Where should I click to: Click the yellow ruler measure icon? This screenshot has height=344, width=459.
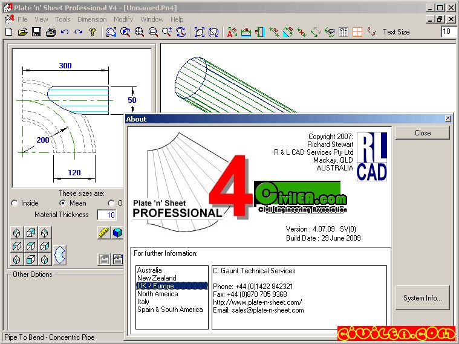pos(104,232)
